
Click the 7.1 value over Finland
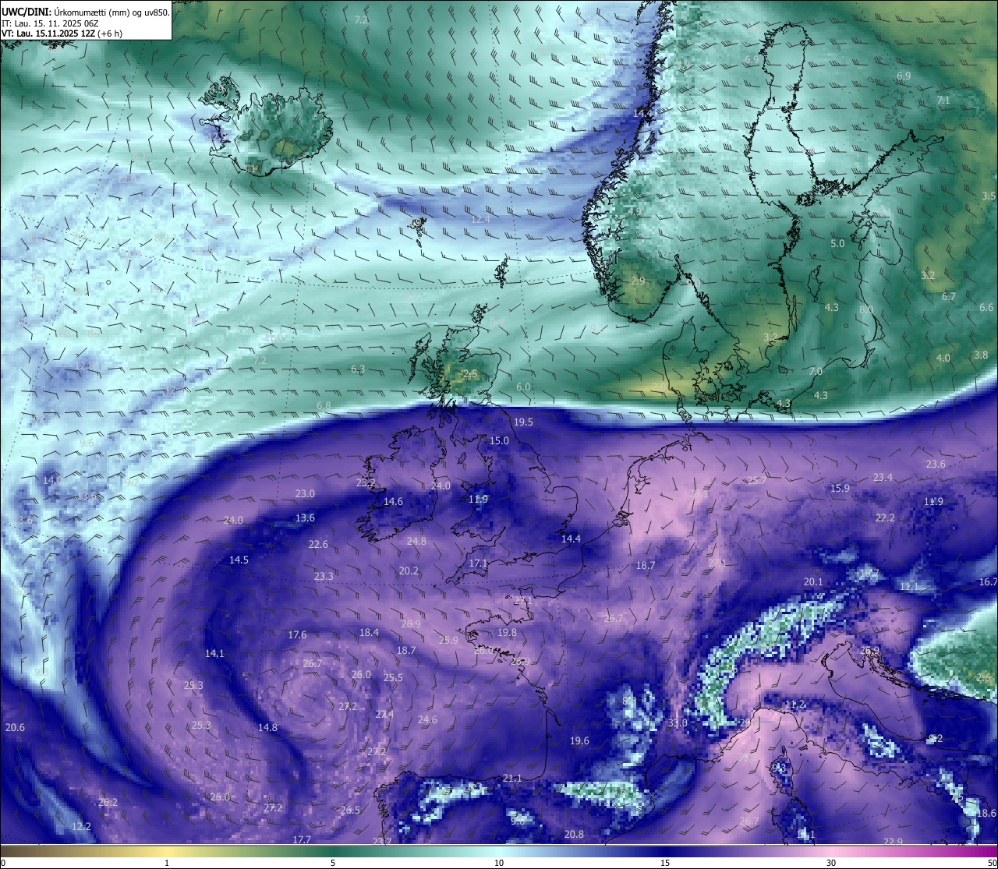943,100
